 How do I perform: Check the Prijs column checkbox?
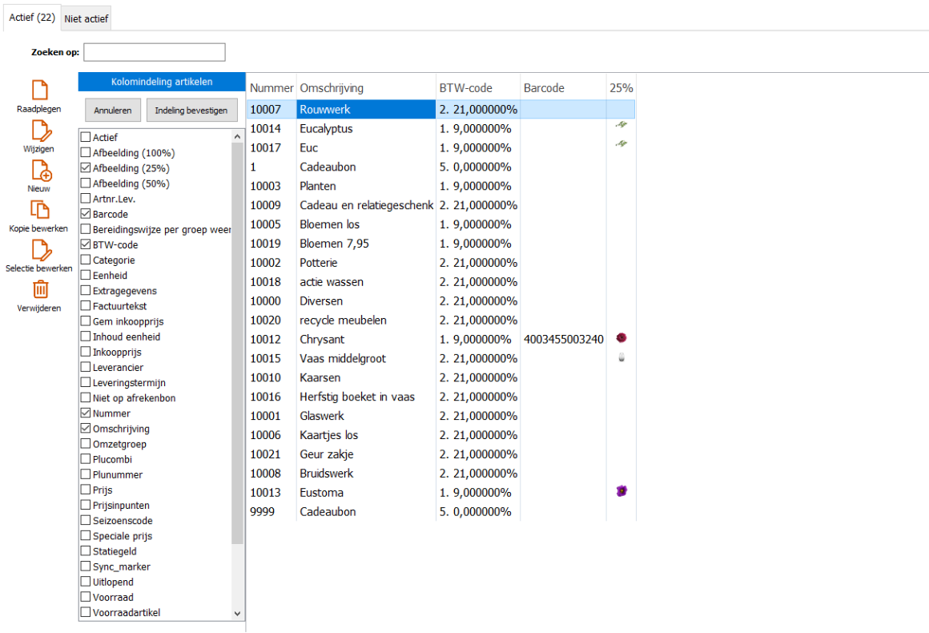tap(86, 490)
